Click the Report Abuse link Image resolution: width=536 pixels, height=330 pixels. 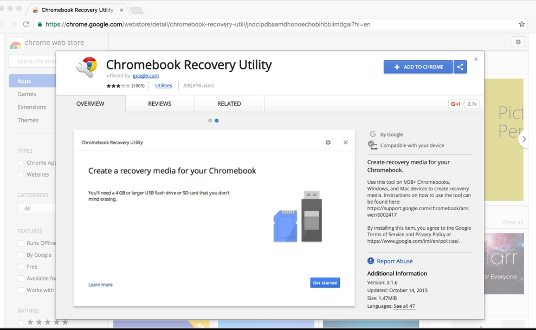click(x=395, y=261)
